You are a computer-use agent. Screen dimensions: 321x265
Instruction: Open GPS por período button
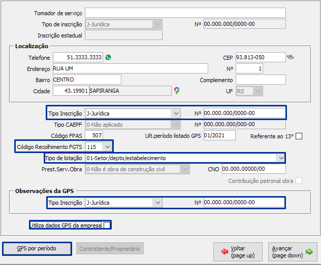(37, 249)
